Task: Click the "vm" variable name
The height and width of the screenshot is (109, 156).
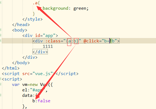Action: point(25,85)
